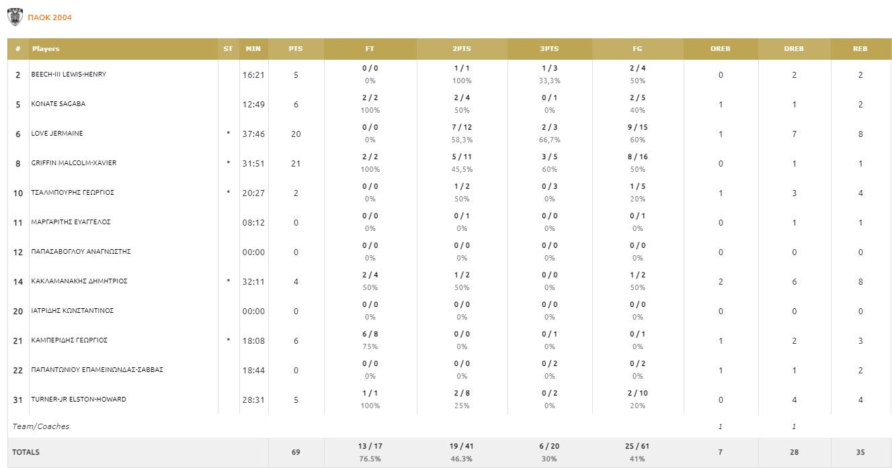Click the PAOK team logo icon
Viewport: 892px width, 468px height.
pos(15,17)
